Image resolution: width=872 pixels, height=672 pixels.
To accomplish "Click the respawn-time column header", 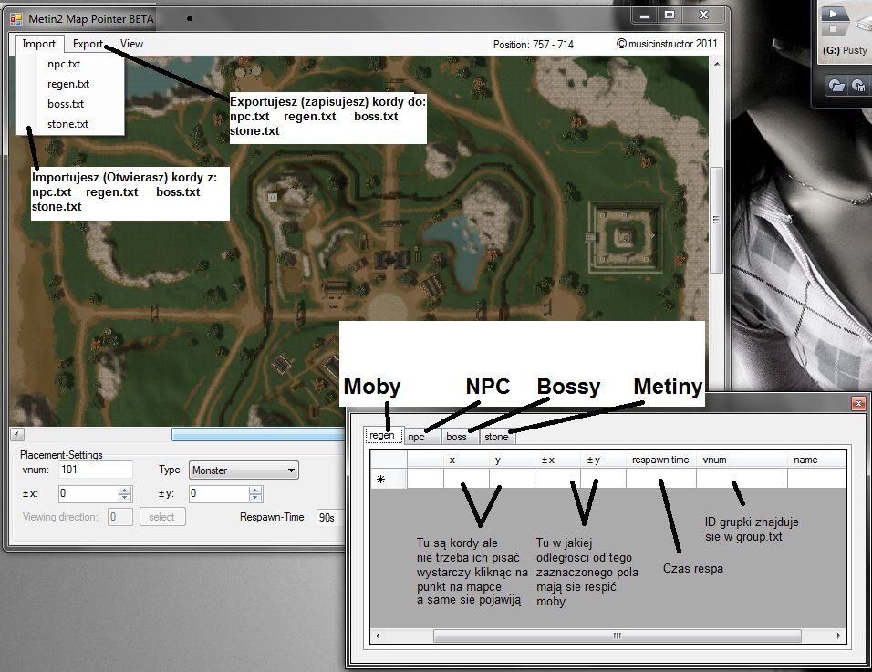I will (660, 460).
